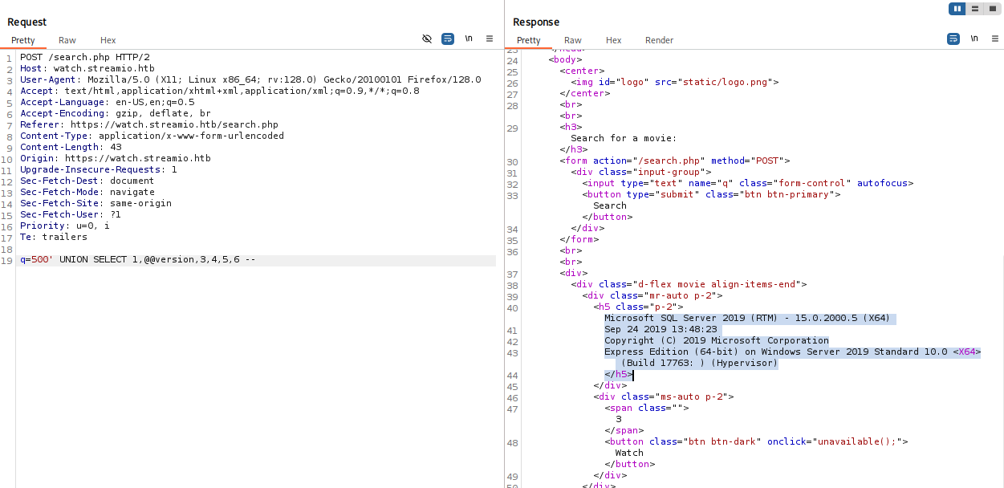Screen dimensions: 1004x488
Task: Click the 'POST /search.php HTTP/2' request line
Action: tap(85, 57)
